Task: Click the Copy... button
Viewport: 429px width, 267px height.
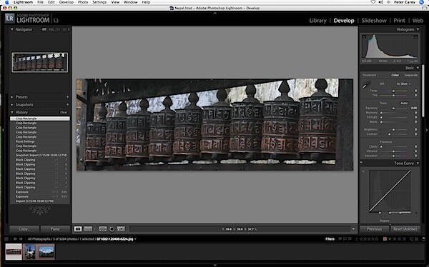Action: coord(24,229)
